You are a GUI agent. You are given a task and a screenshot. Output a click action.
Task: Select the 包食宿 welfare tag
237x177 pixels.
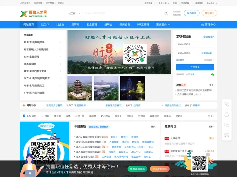click(x=142, y=116)
